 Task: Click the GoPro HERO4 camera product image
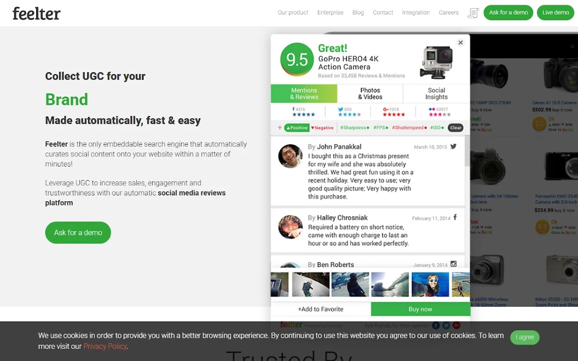[436, 62]
